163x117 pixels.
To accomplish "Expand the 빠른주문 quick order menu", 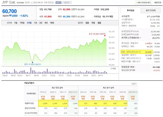I will (x=158, y=3).
